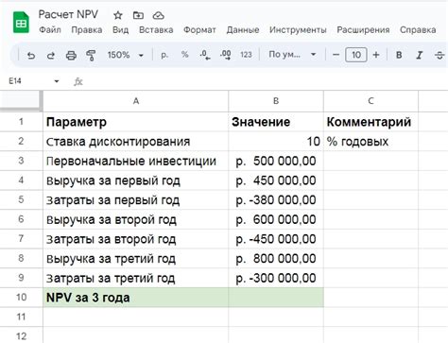Select row 10 header
Screen dimensions: 448x343
(x=21, y=298)
